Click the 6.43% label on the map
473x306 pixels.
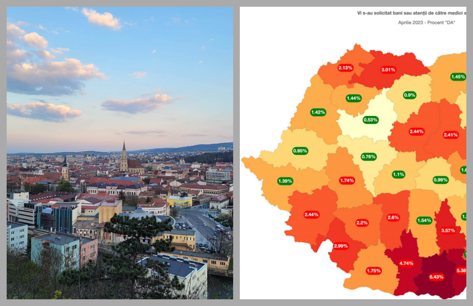point(436,277)
